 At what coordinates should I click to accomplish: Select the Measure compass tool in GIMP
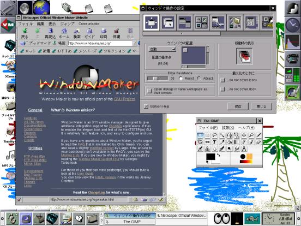(x=244, y=148)
